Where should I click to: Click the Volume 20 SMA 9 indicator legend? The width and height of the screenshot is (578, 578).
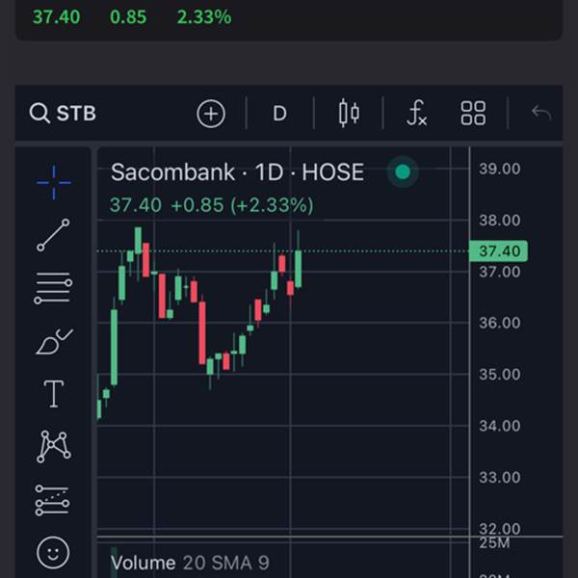pos(190,563)
